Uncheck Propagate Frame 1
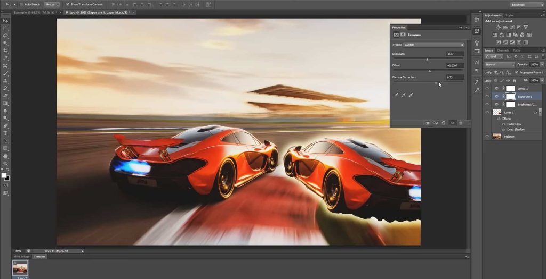This screenshot has height=279, width=546. [x=516, y=72]
